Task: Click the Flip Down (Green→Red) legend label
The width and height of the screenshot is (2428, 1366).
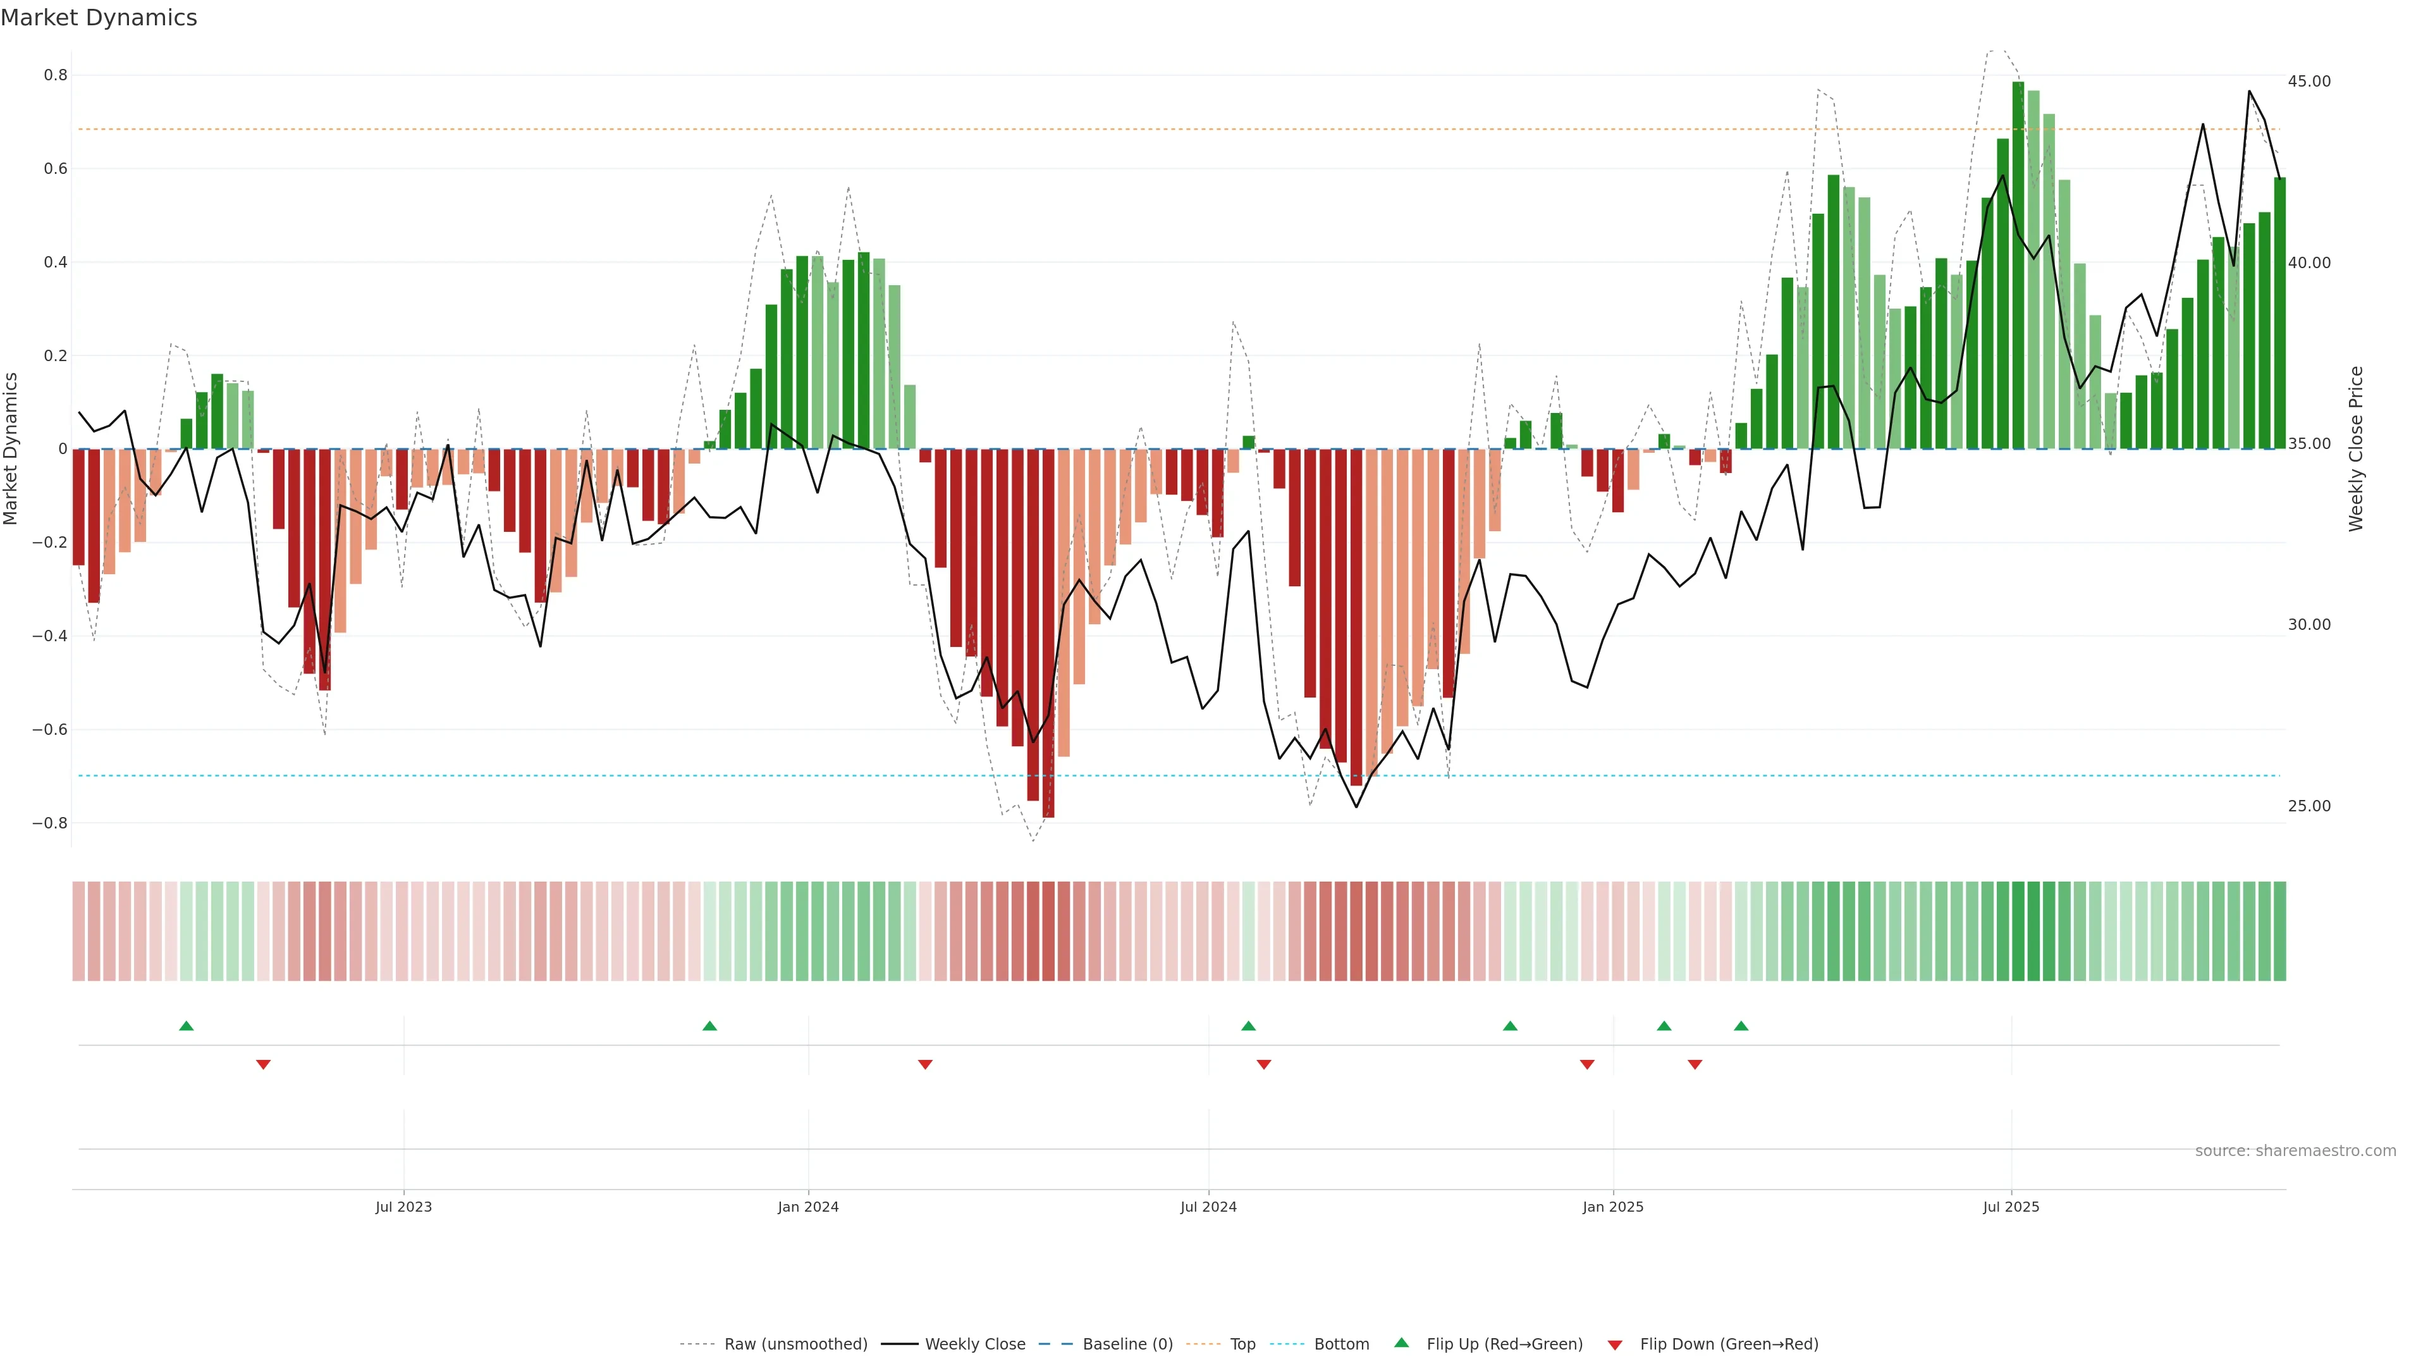Action: click(1729, 1344)
